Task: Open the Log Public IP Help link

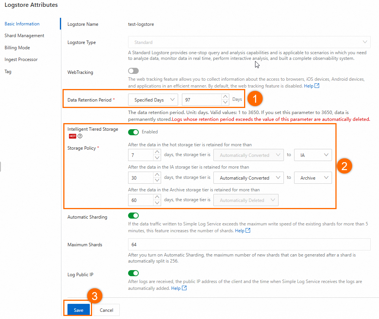Action: [176, 288]
